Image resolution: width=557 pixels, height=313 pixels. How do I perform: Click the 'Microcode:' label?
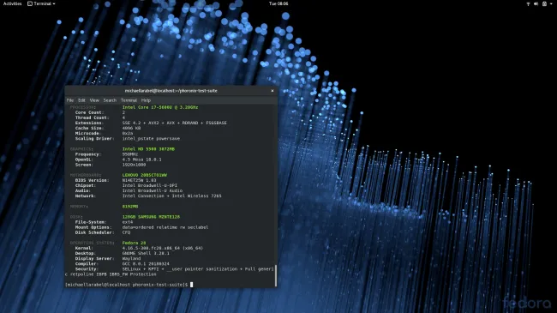[88, 134]
